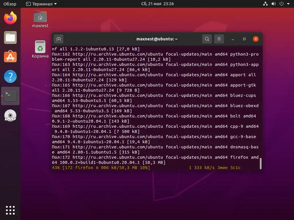Click the terminal search button
Viewport: 294px width, 220px height.
207,39
